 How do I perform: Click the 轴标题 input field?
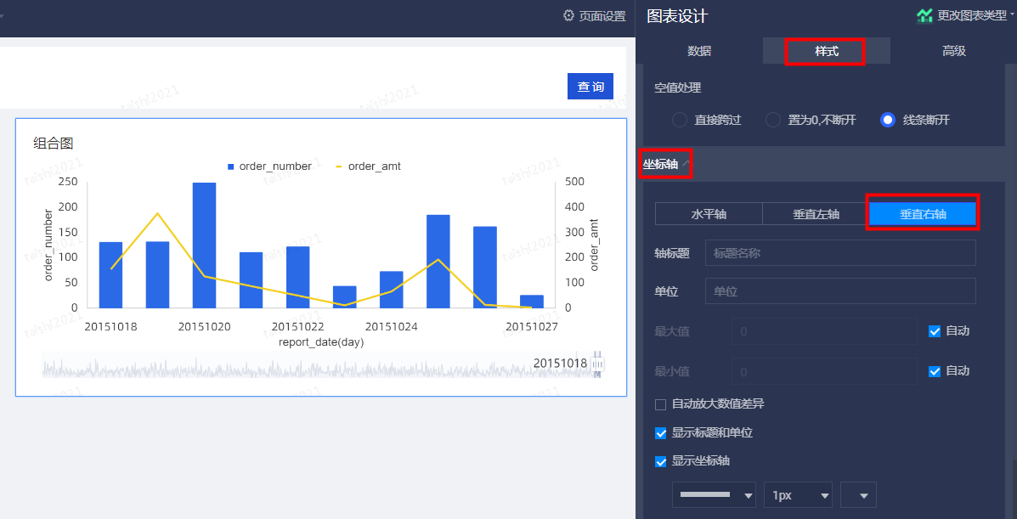click(x=839, y=253)
